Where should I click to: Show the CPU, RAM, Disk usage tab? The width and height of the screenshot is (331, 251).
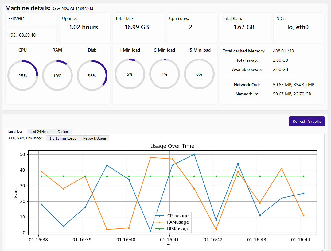[25, 138]
